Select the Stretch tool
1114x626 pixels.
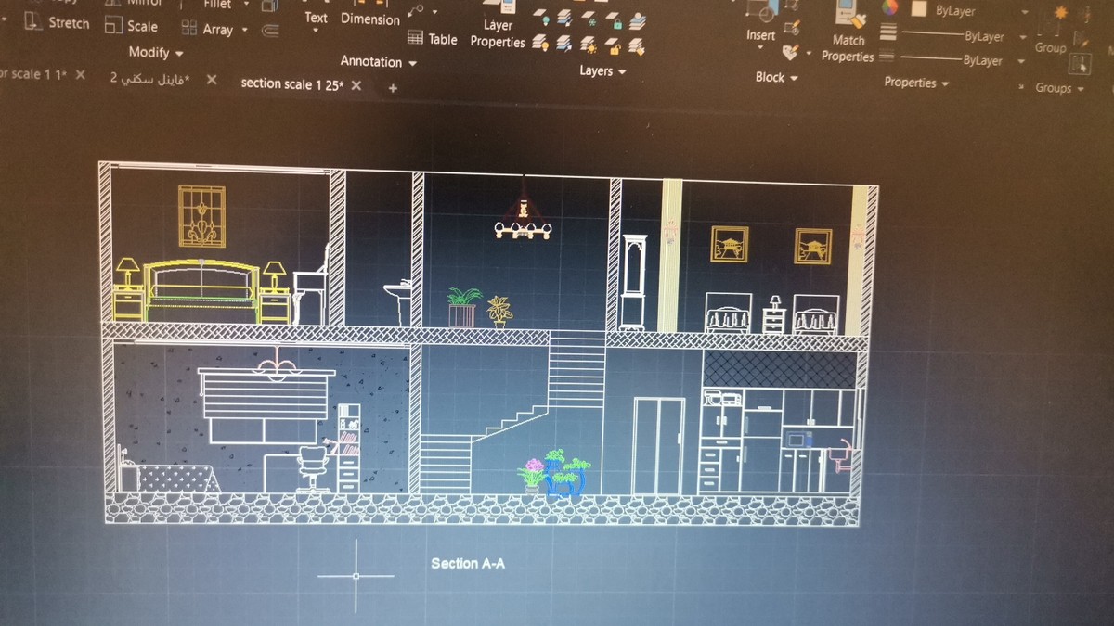pos(58,22)
